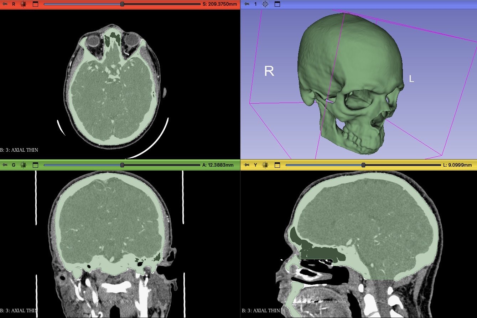Maximize the red axial slice view
The image size is (477, 318).
pos(35,4)
